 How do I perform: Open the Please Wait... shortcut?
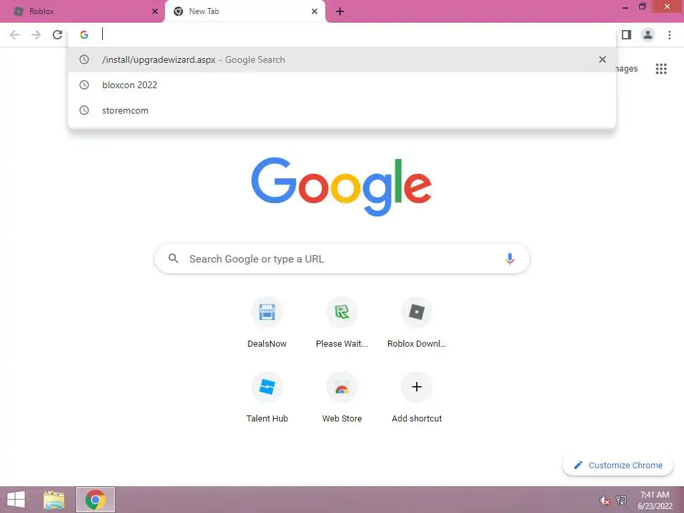pyautogui.click(x=342, y=323)
